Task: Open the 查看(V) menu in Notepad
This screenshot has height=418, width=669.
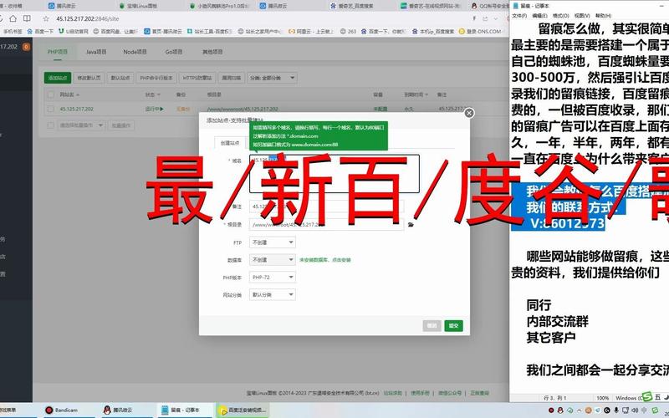Action: coord(581,16)
